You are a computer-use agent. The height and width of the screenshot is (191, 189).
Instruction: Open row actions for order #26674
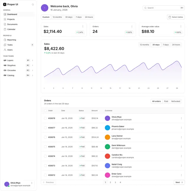tap(181, 156)
